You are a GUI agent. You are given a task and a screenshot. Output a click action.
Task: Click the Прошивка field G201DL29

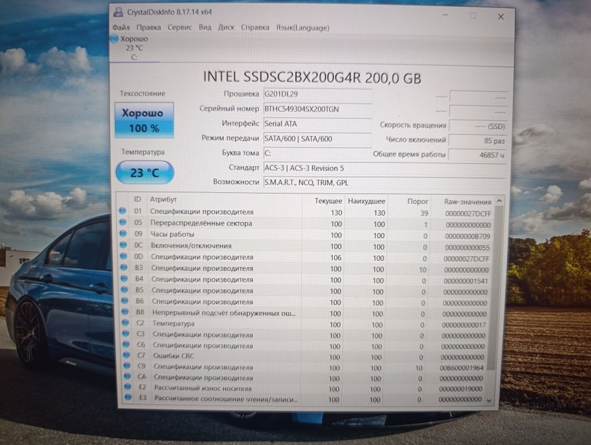pos(317,94)
